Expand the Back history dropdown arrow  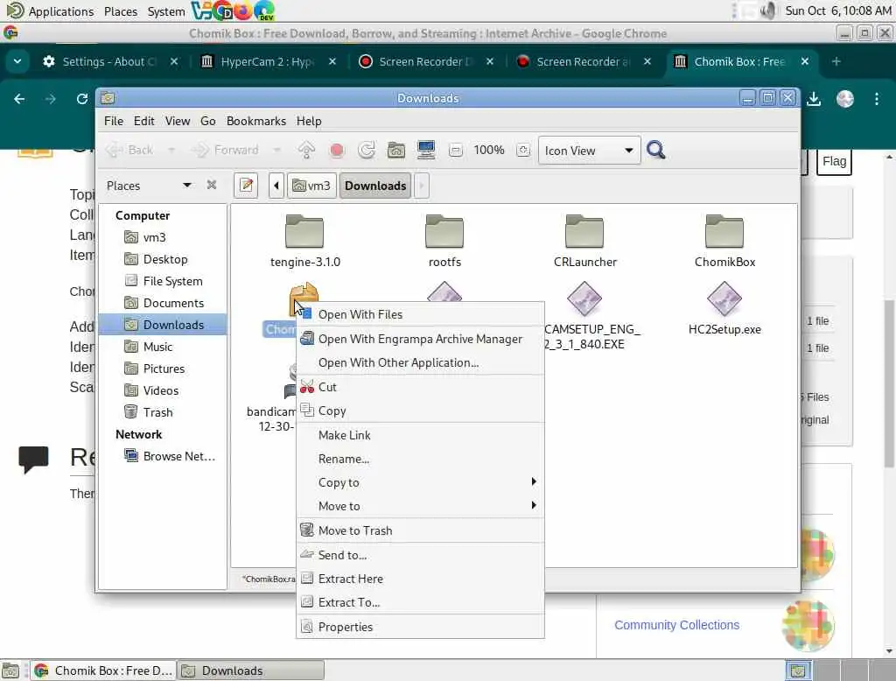click(171, 151)
